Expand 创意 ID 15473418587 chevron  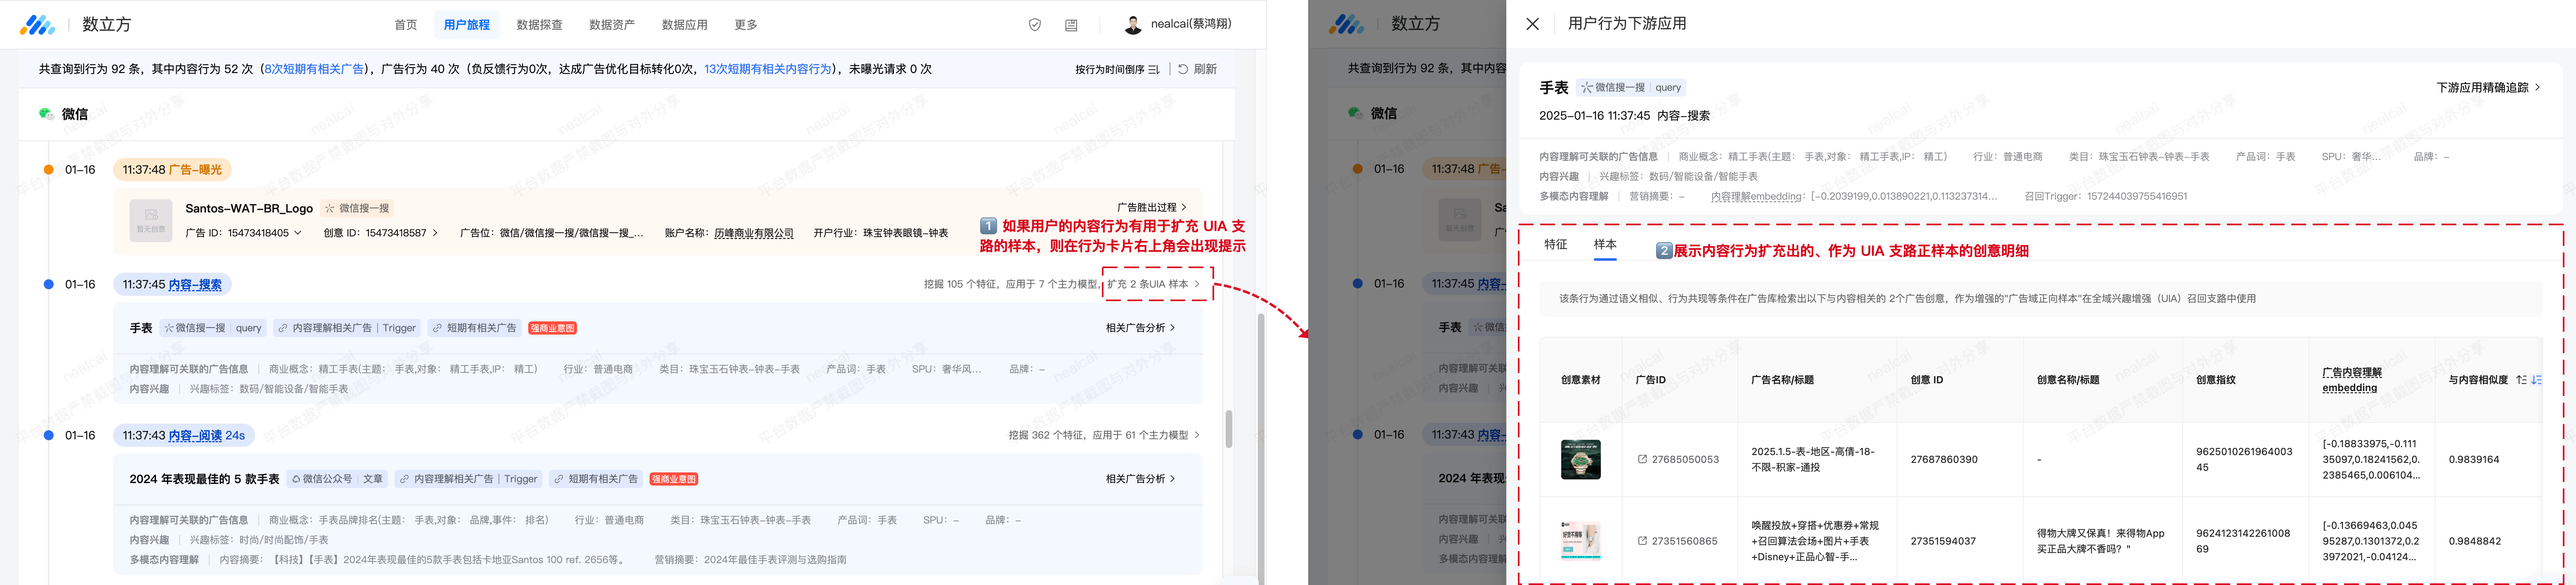pyautogui.click(x=435, y=233)
